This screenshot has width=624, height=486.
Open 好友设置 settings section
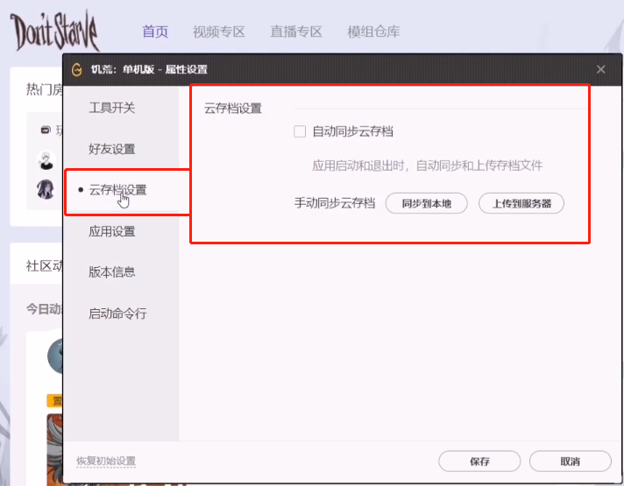112,149
